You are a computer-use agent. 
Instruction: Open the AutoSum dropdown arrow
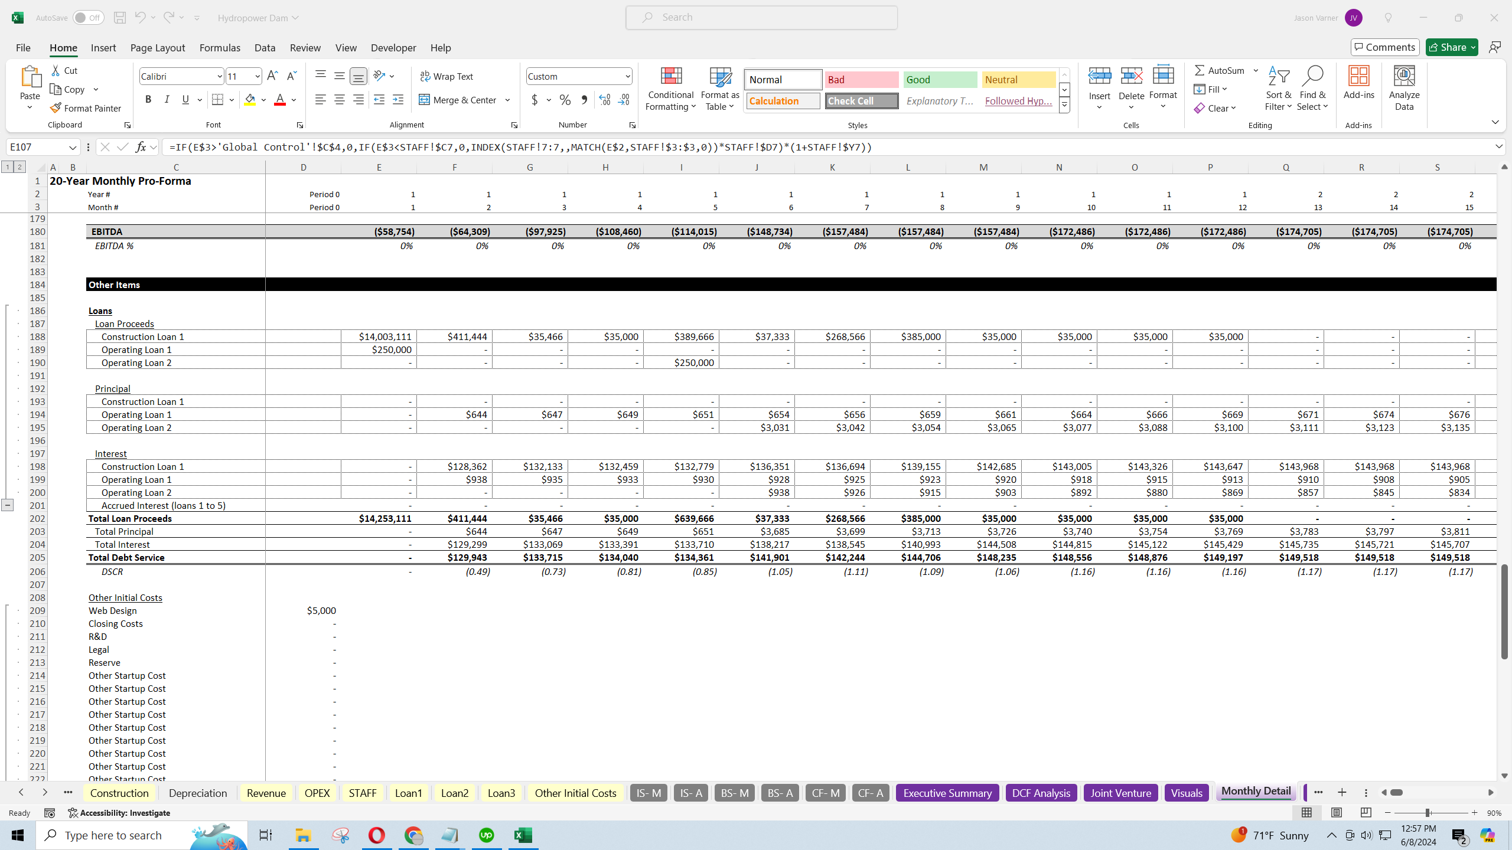pos(1256,70)
